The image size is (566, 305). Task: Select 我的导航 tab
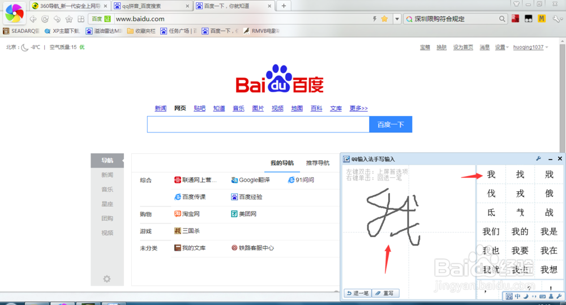pyautogui.click(x=282, y=163)
